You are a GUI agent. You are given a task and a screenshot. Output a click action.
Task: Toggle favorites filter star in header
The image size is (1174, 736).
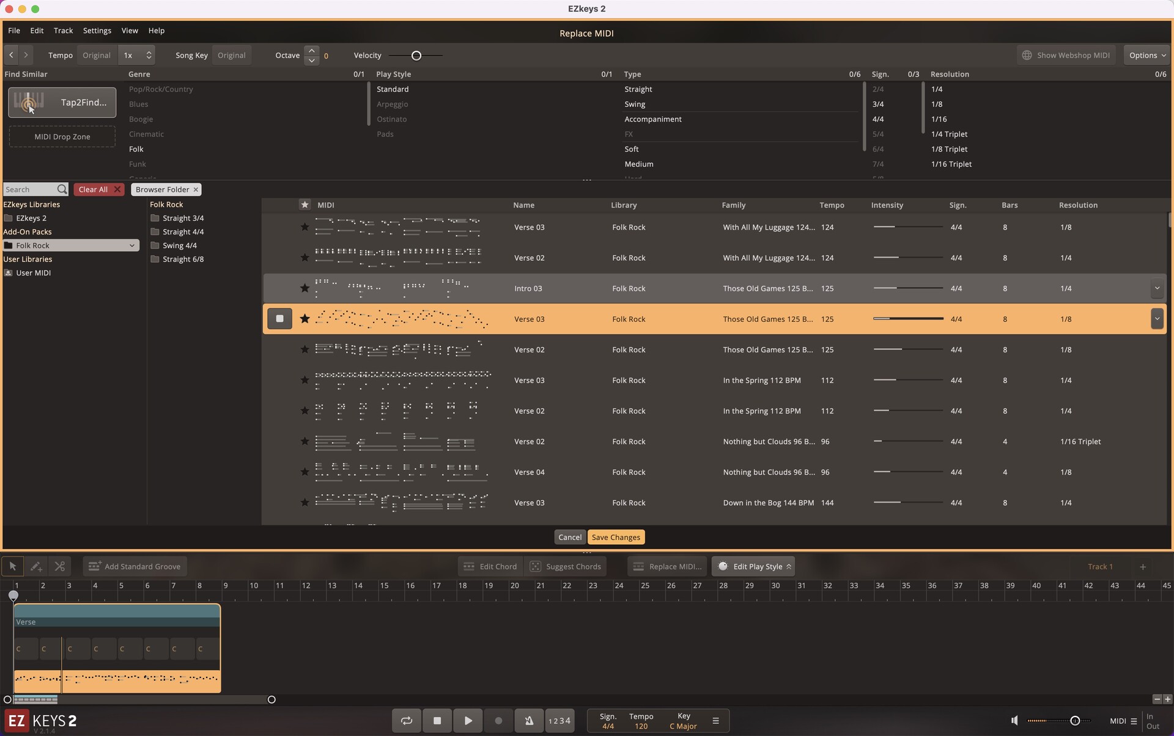[x=305, y=205]
